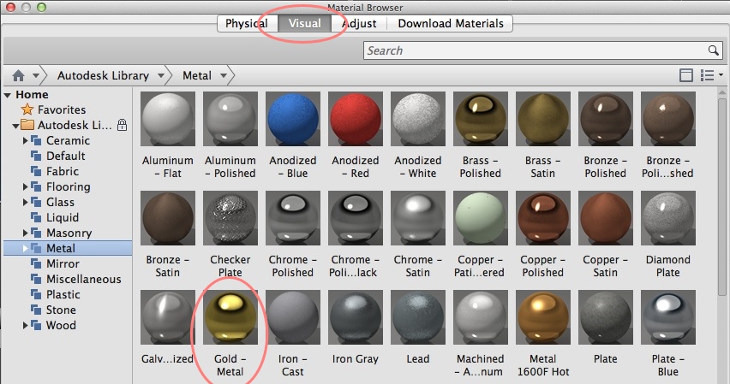730x384 pixels.
Task: Collapse the Home tree section
Action: [8, 95]
